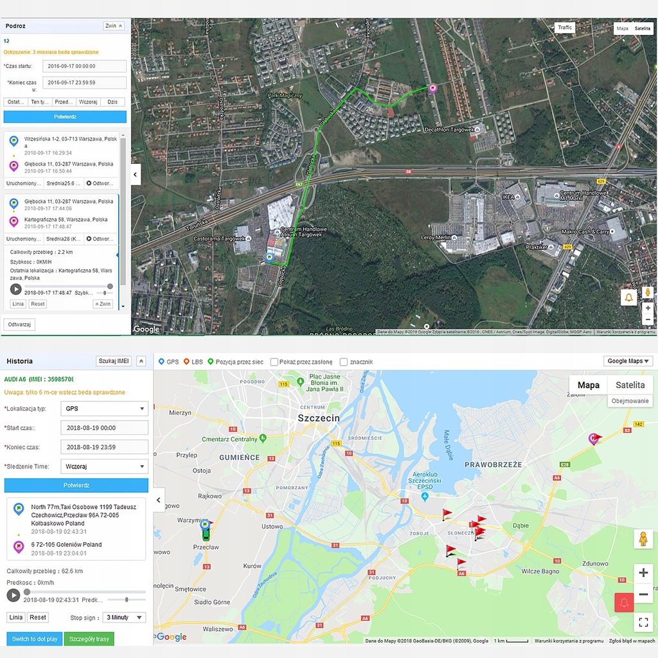Click the orange bell icon on satellite map

pos(628,298)
